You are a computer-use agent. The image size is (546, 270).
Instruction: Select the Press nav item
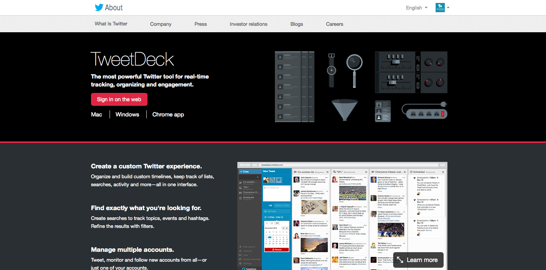coord(201,24)
